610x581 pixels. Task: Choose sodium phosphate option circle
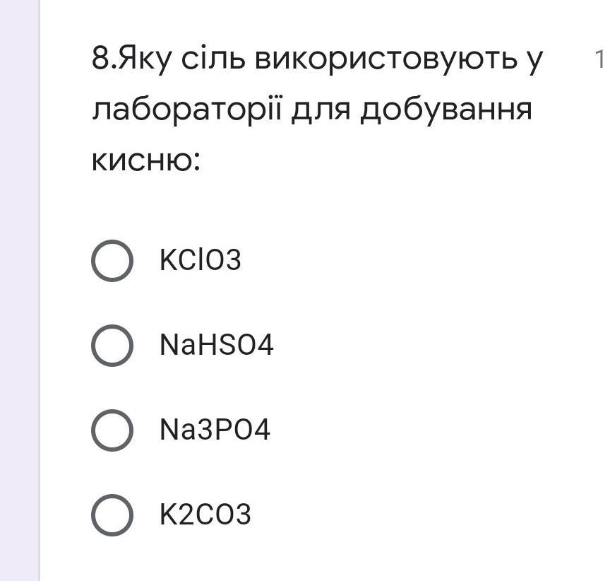(x=112, y=430)
